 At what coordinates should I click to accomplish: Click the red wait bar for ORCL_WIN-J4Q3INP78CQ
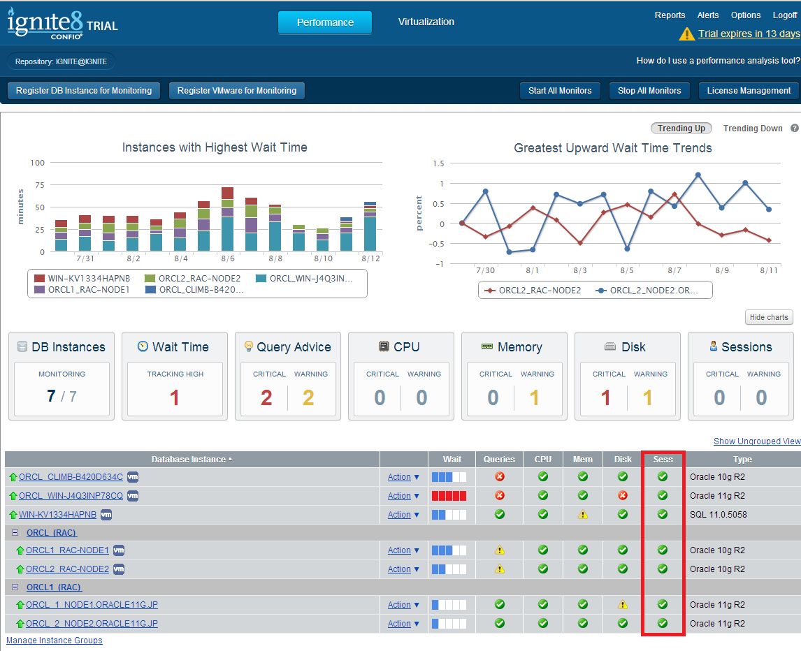click(449, 496)
